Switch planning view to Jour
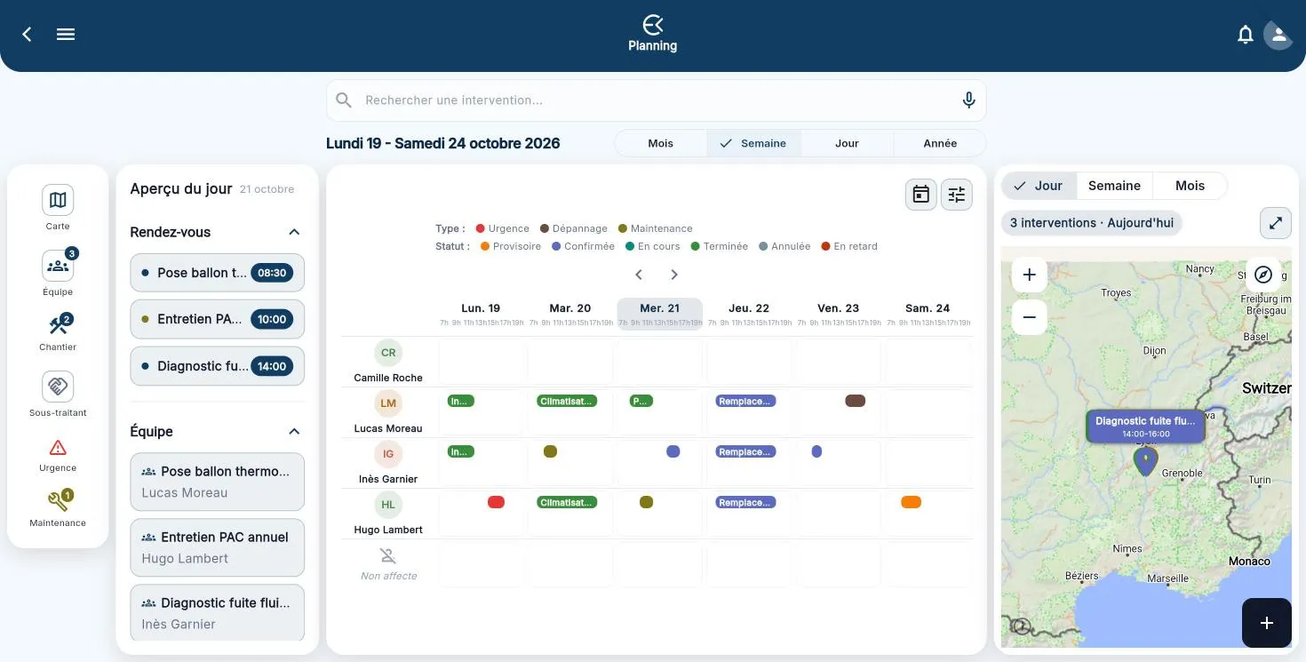The image size is (1306, 662). [x=847, y=143]
